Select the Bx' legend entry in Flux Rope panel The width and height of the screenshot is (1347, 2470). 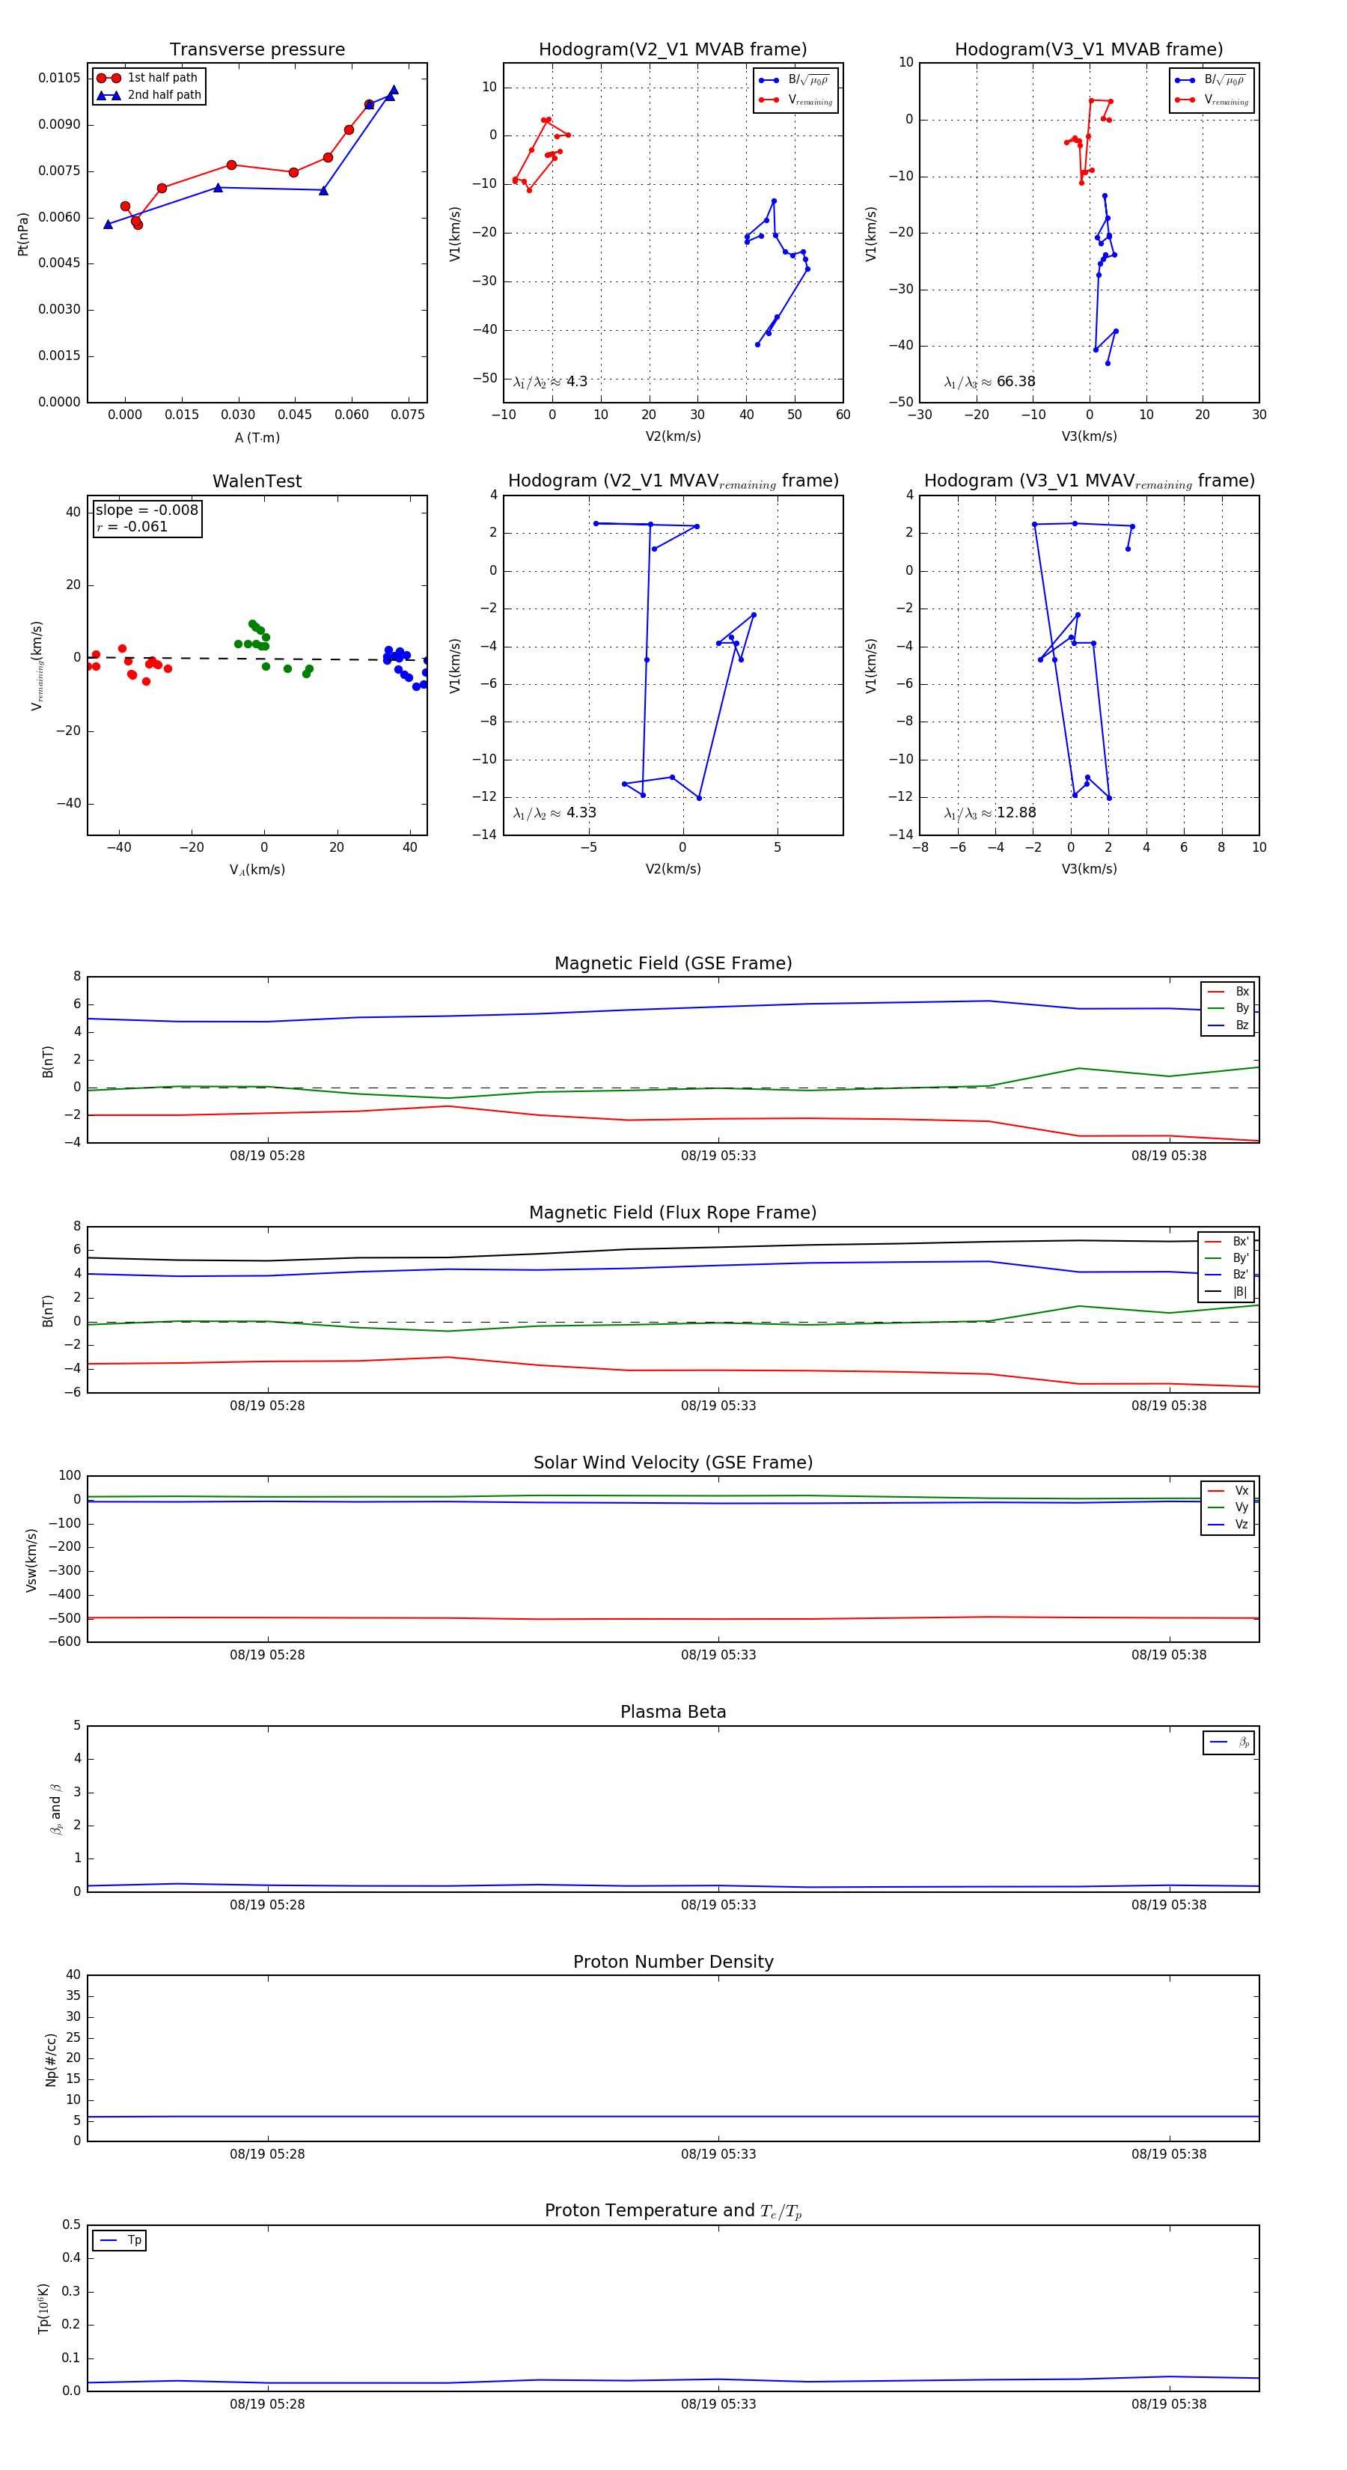tap(1227, 1241)
